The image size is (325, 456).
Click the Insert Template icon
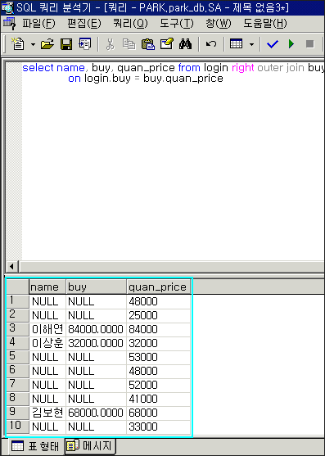pyautogui.click(x=84, y=44)
